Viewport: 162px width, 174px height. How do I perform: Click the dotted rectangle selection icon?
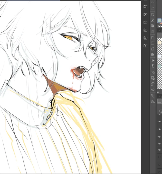point(153,43)
